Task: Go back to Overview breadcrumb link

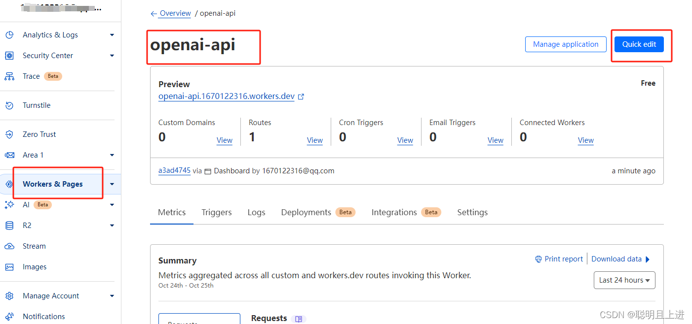Action: tap(175, 13)
